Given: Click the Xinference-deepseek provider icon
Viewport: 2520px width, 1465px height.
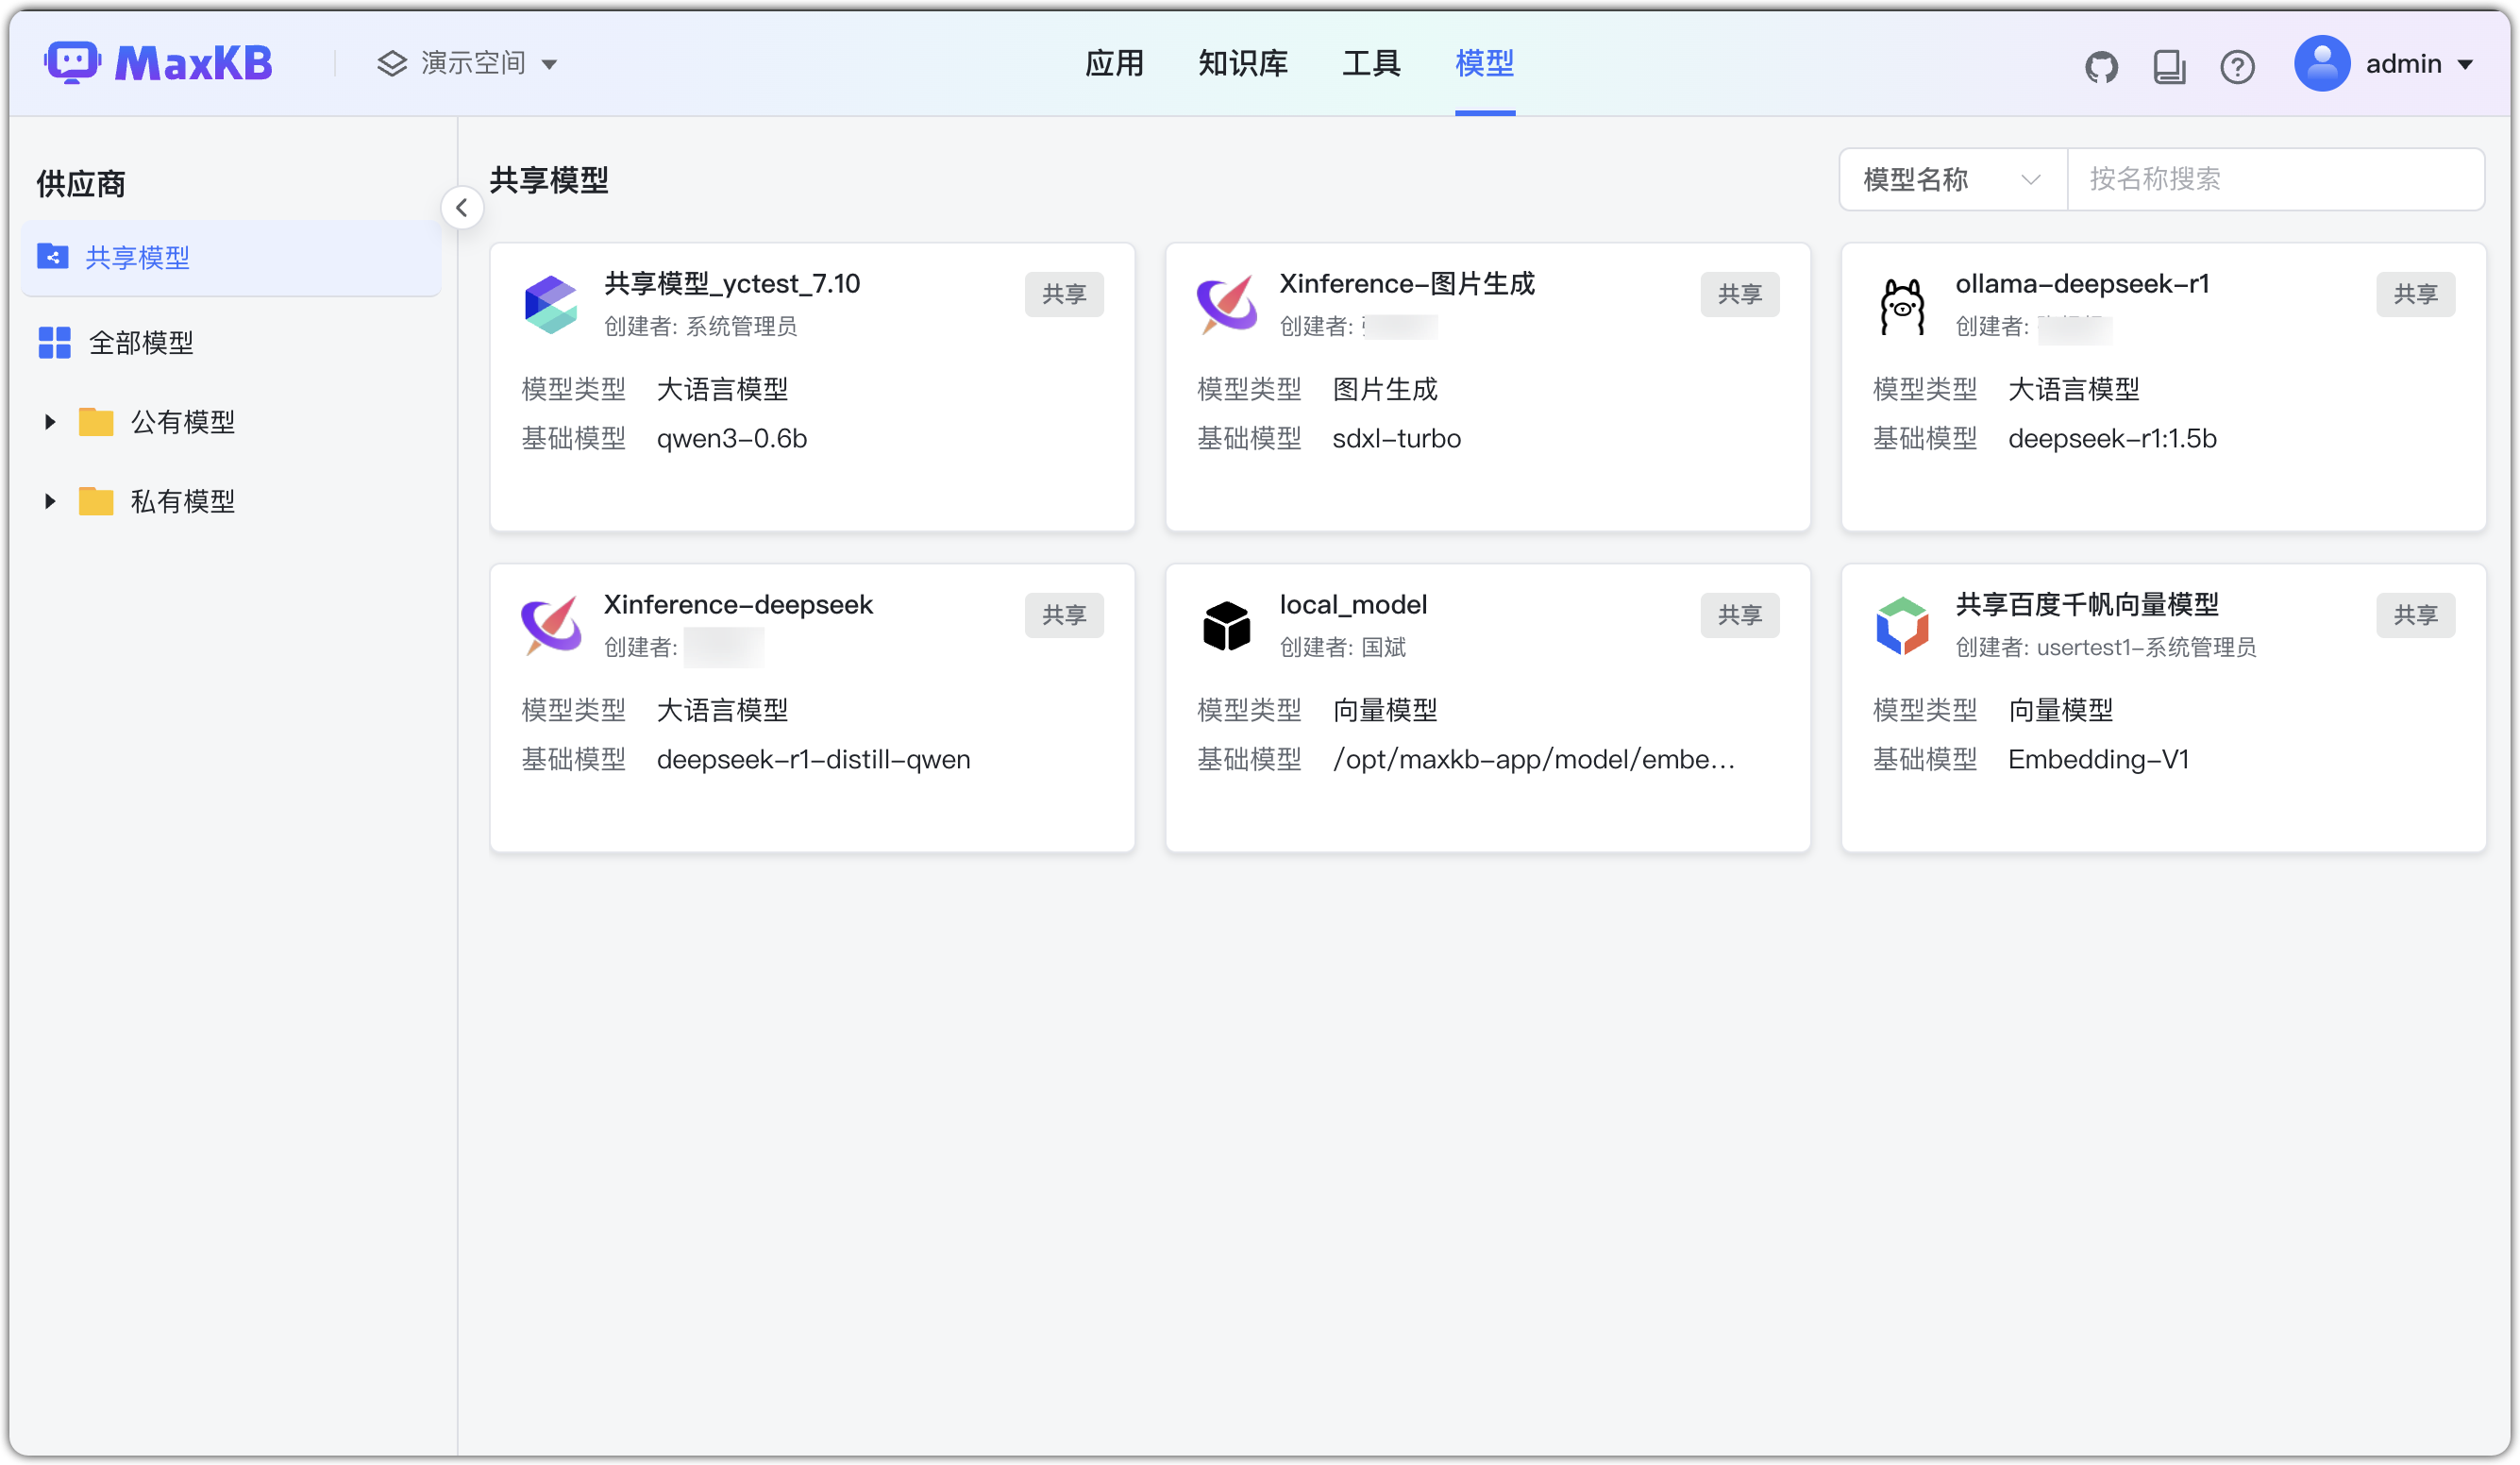Looking at the screenshot, I should click(x=551, y=626).
